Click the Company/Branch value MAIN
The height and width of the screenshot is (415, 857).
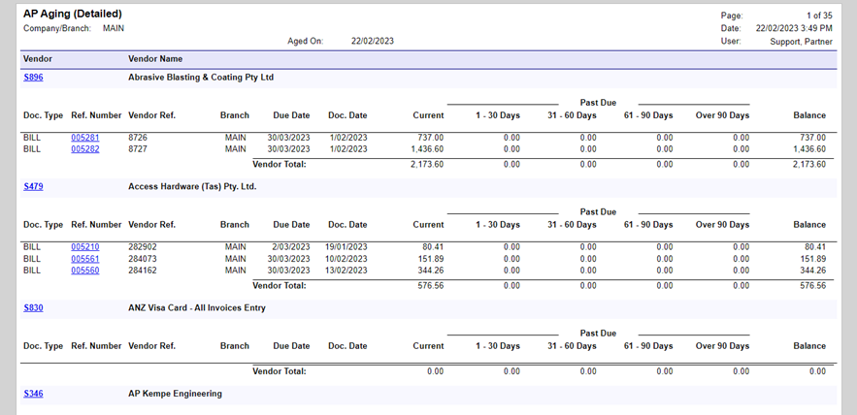point(114,28)
